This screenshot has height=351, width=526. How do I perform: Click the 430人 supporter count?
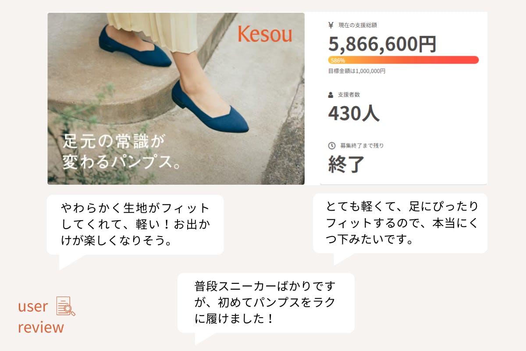click(x=354, y=113)
